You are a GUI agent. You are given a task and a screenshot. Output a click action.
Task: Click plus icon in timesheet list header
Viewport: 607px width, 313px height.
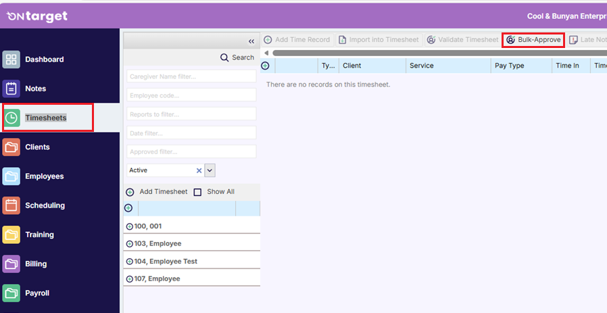point(128,208)
